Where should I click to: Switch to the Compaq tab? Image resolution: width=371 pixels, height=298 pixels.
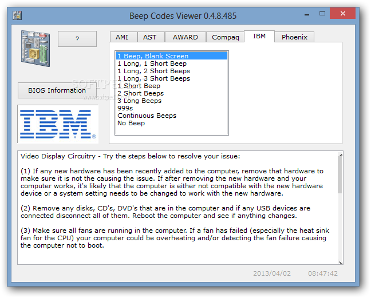pyautogui.click(x=225, y=37)
